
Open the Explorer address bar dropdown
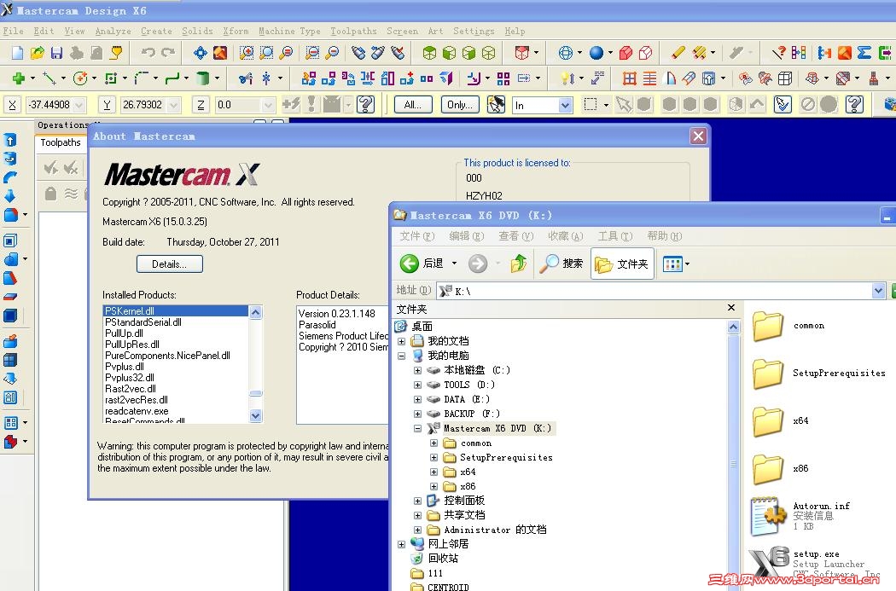point(878,291)
